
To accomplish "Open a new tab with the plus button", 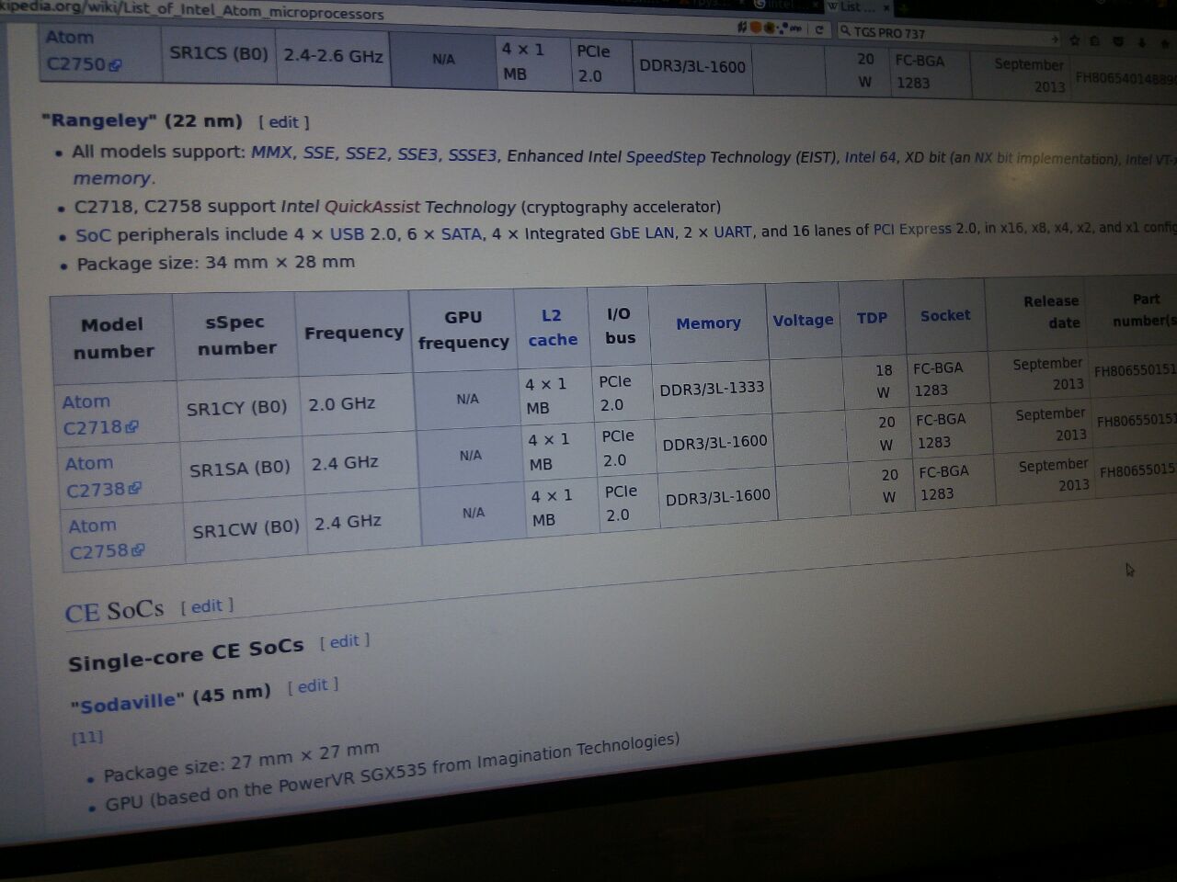I will point(903,8).
